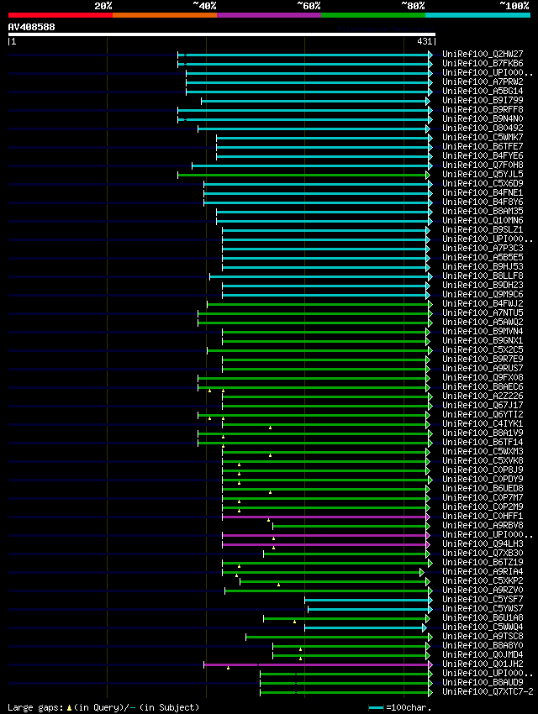Select hit name UniRef100_B8AEC6
Image resolution: width=538 pixels, height=714 pixels.
[483, 386]
